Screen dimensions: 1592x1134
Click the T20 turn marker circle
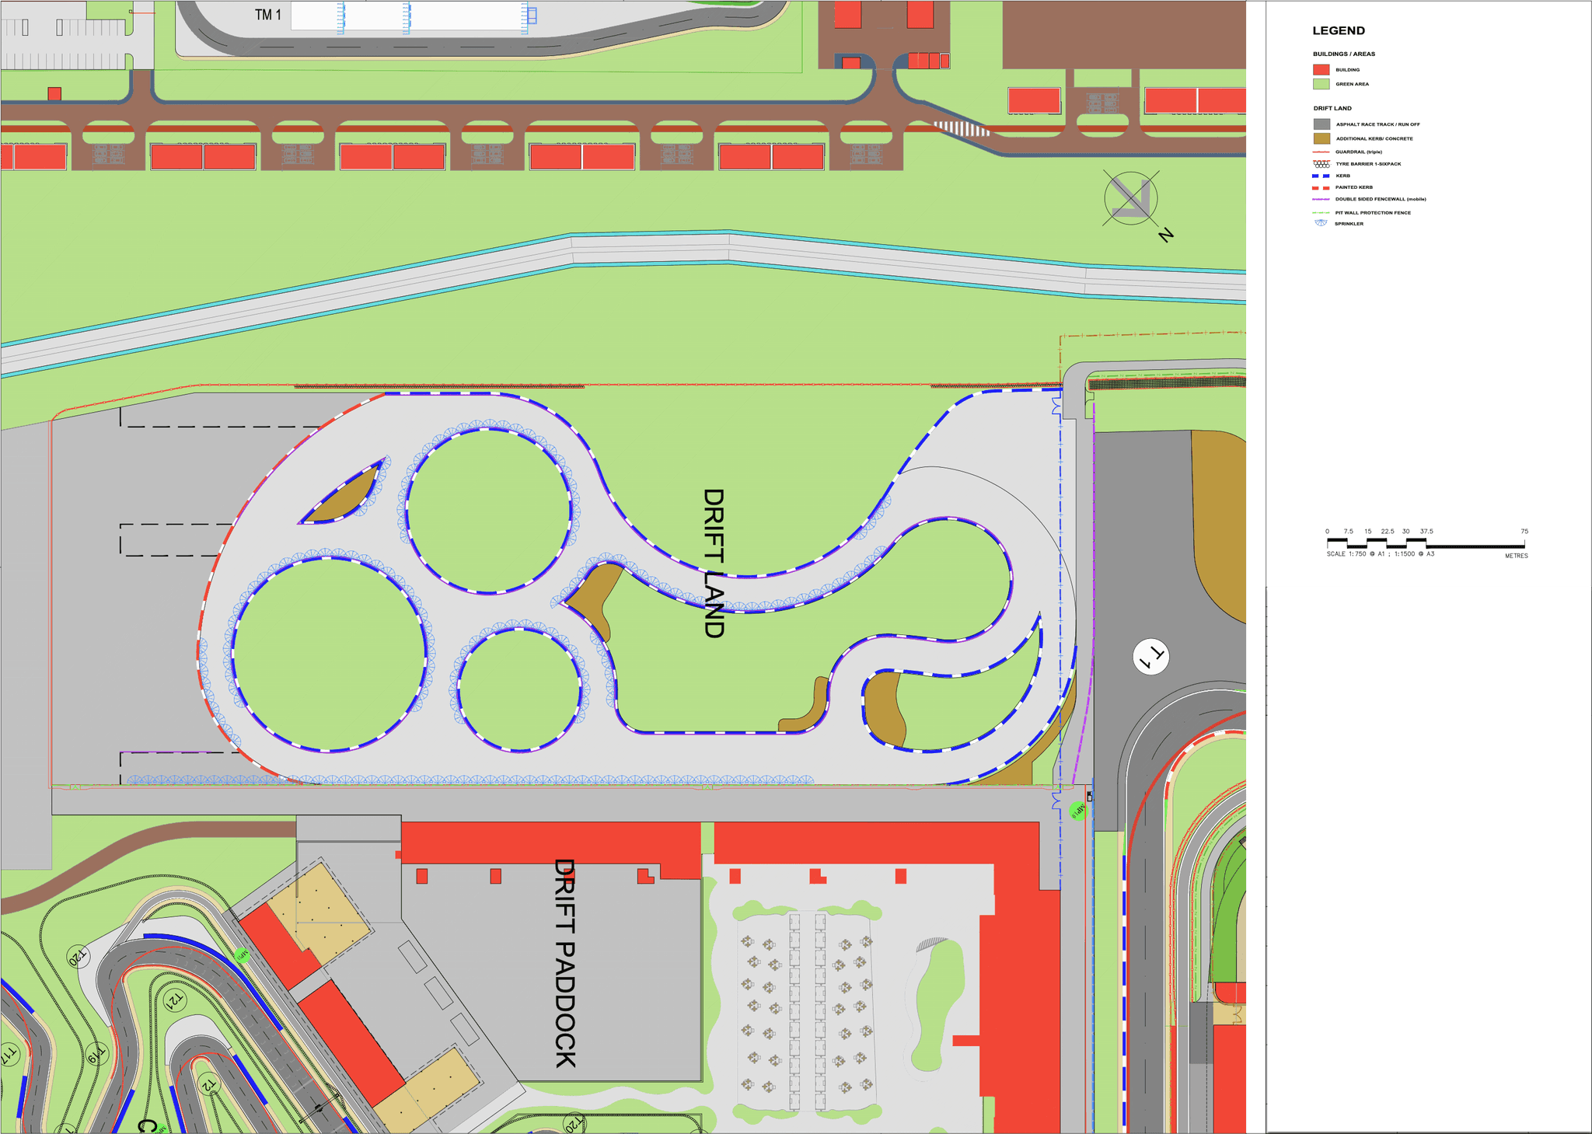(78, 958)
